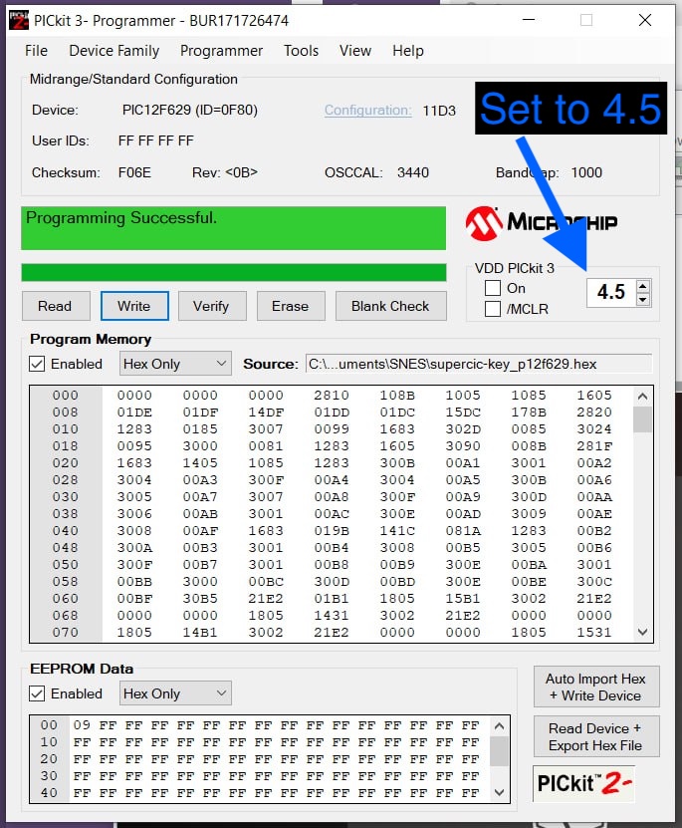
Task: Click the EEPROM Data scrollbar thumb
Action: pos(499,751)
